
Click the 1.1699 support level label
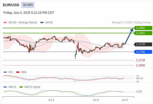pyautogui.click(x=140, y=65)
